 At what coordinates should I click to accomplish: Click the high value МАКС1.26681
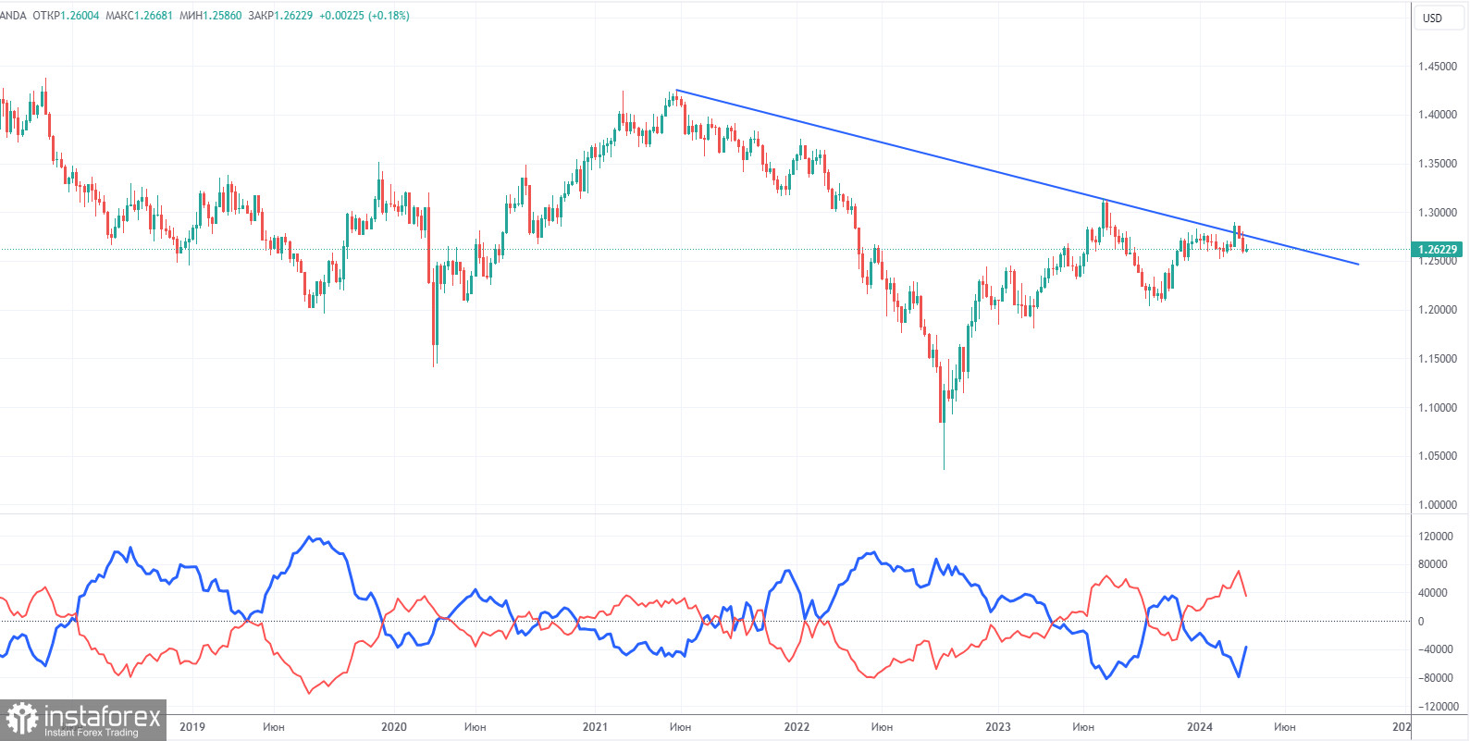coord(140,16)
